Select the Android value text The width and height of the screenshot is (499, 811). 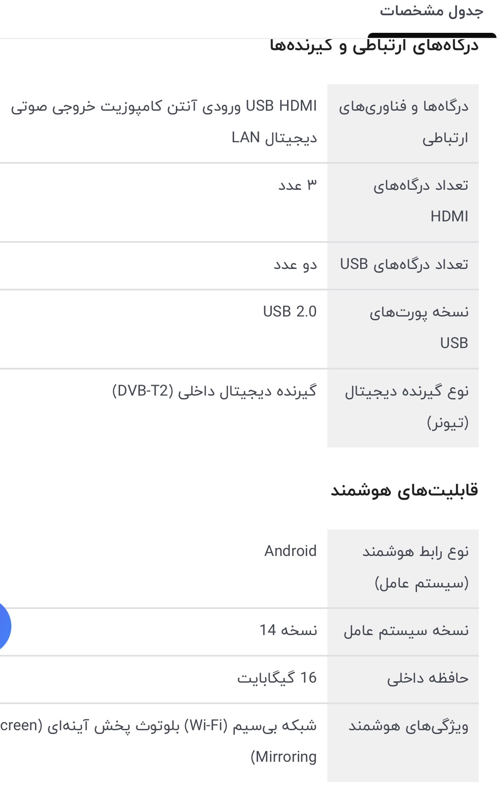pyautogui.click(x=290, y=551)
